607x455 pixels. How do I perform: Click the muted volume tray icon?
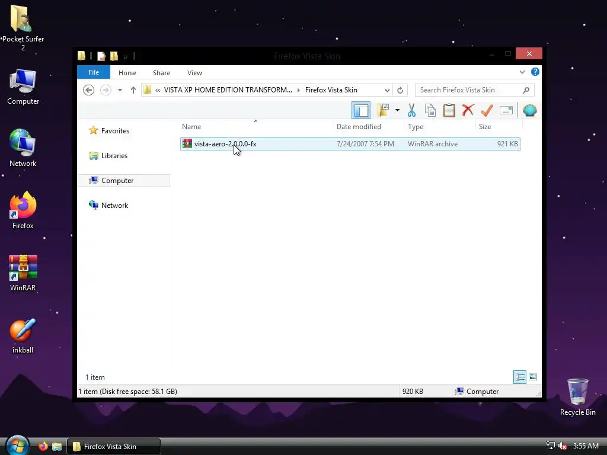[x=563, y=446]
